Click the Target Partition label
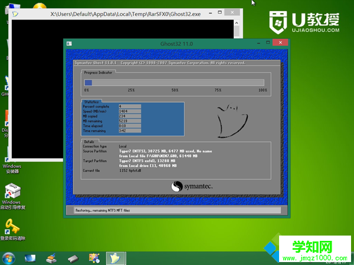The height and width of the screenshot is (265, 354). coord(94,161)
